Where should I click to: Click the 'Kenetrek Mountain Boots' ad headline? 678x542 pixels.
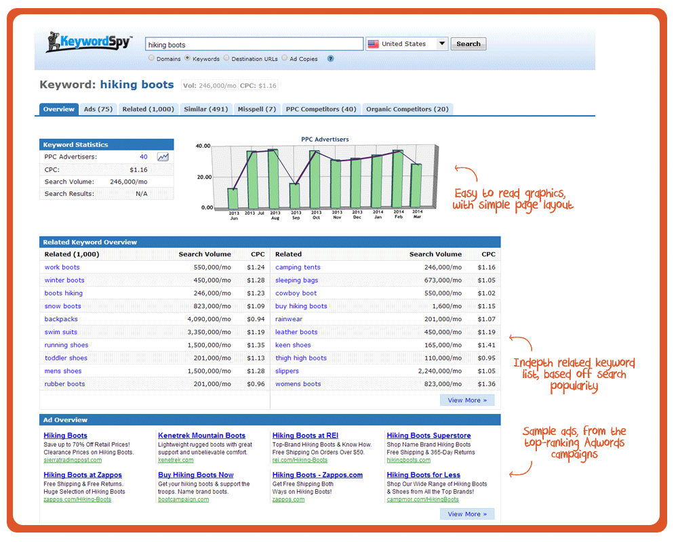(201, 436)
